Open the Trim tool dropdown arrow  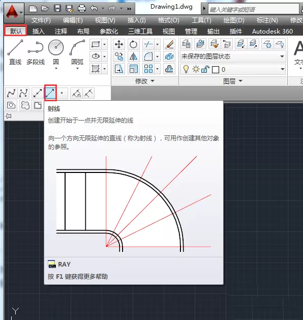[158, 44]
